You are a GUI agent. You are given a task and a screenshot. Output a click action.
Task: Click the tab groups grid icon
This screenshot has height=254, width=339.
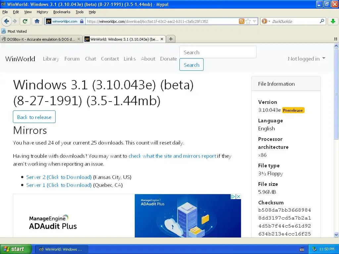[x=336, y=39]
